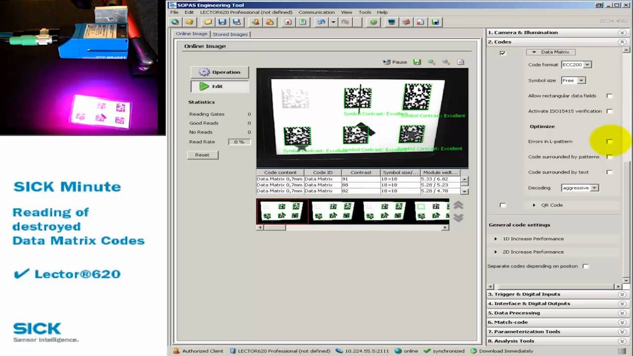Click the green-arrow document toolbar icon

302,22
